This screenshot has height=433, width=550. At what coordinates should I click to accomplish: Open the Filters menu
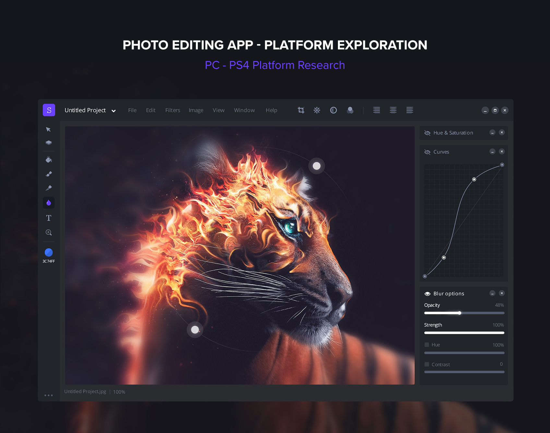click(173, 110)
